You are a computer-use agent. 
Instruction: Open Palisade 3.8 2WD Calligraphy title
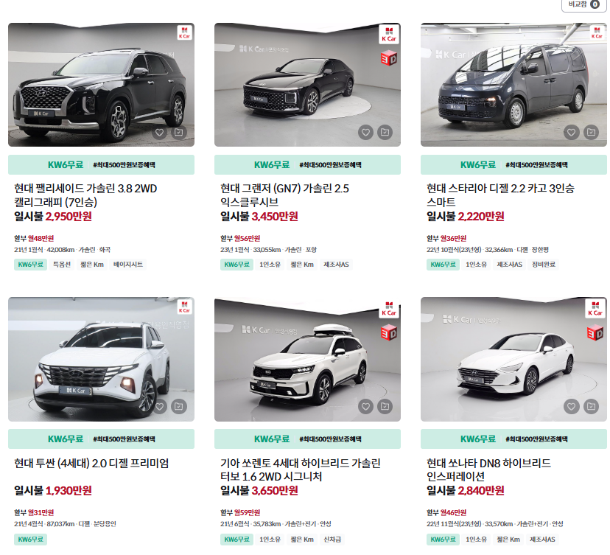[85, 195]
